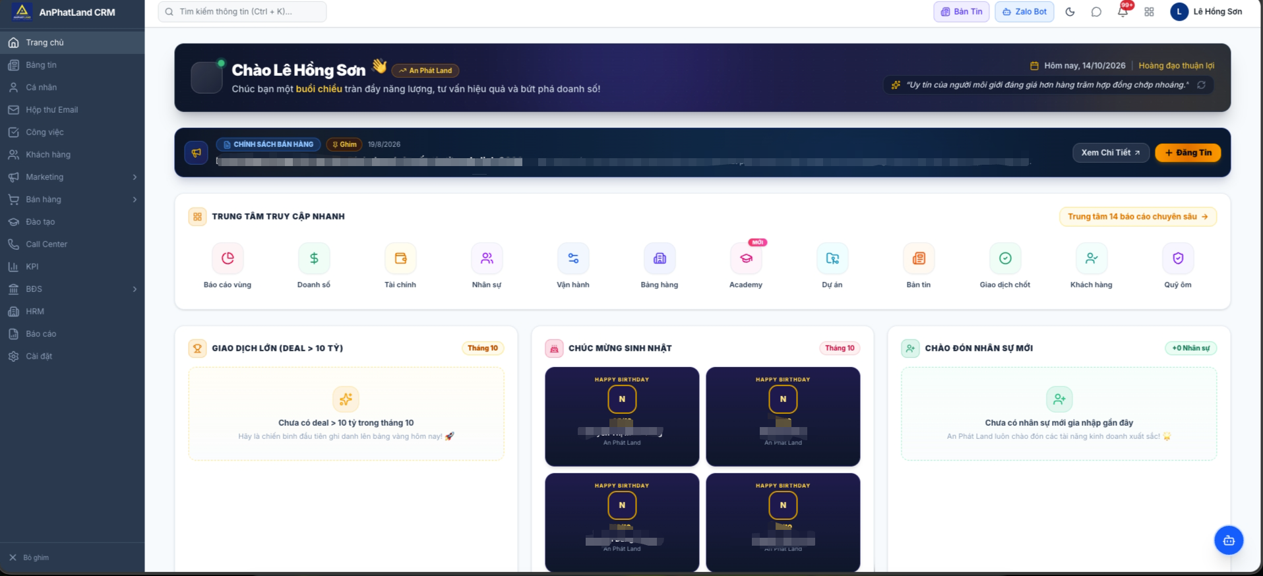Click the Đăng Tin button
Image resolution: width=1263 pixels, height=576 pixels.
1188,153
